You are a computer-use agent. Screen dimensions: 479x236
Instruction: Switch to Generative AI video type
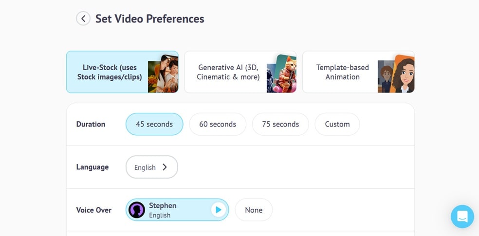[228, 72]
